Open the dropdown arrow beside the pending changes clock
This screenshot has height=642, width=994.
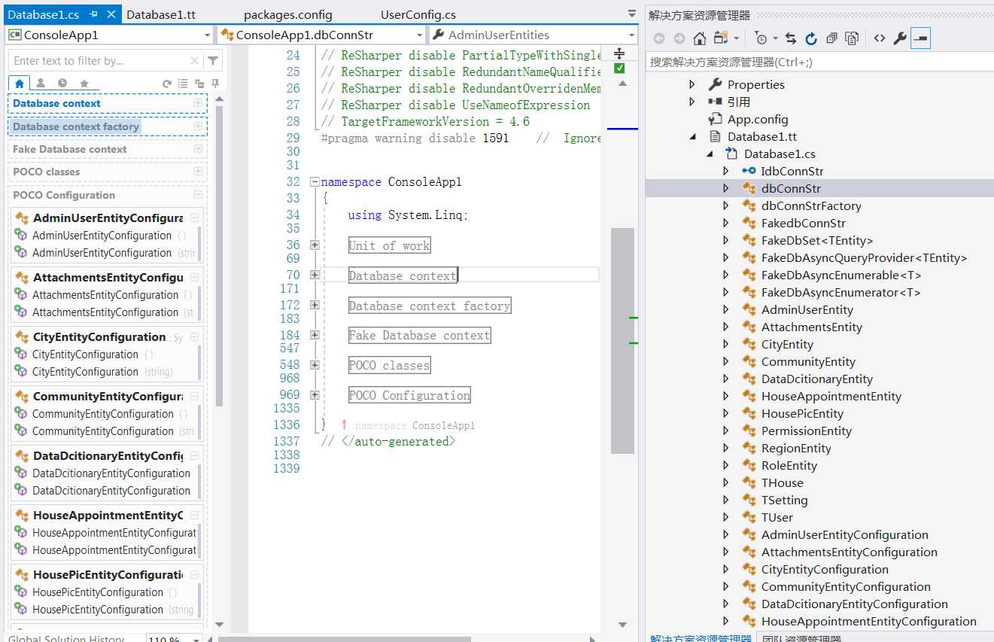point(775,38)
